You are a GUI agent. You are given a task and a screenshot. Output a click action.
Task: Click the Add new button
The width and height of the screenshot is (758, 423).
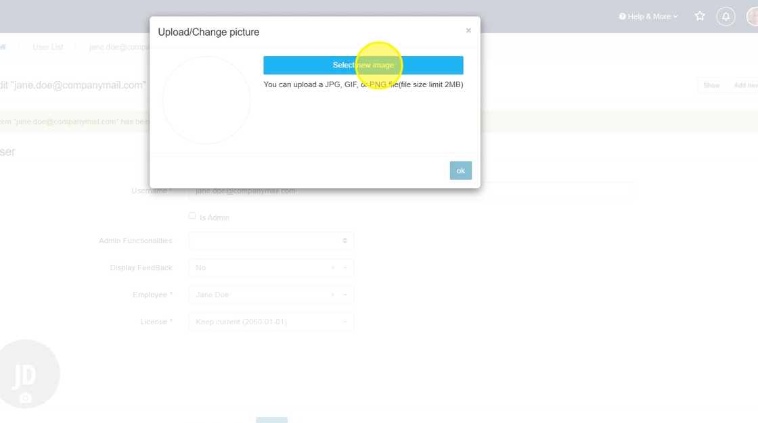click(745, 85)
